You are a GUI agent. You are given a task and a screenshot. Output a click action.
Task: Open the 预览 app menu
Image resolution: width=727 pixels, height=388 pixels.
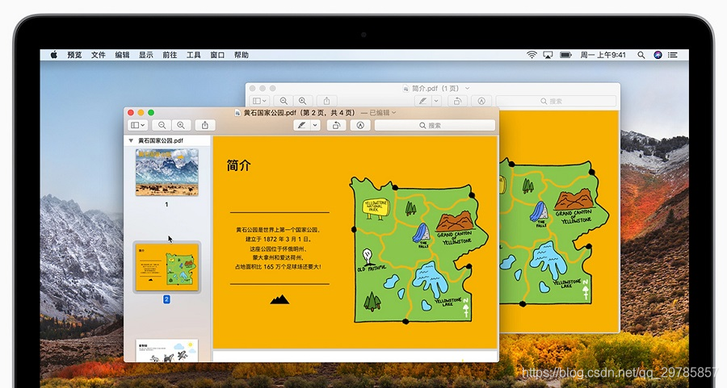(74, 55)
